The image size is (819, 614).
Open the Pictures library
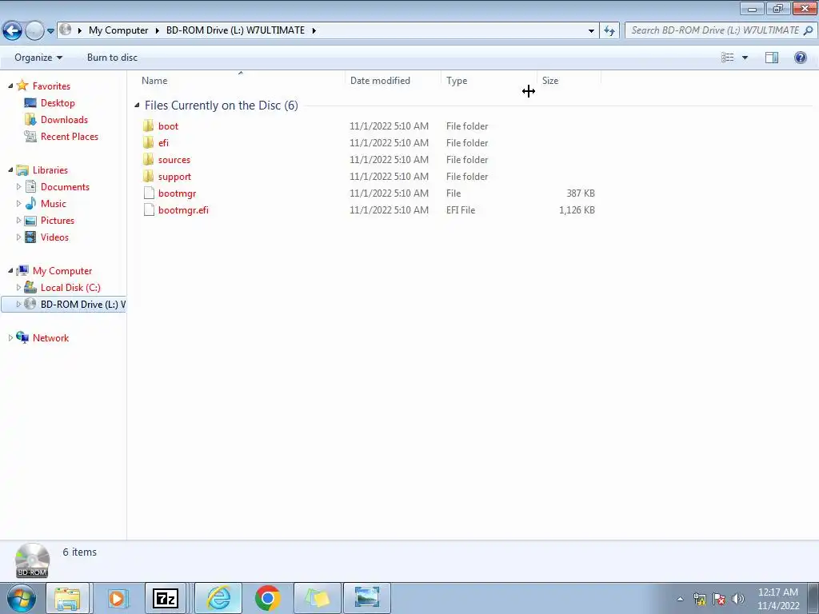(x=58, y=221)
